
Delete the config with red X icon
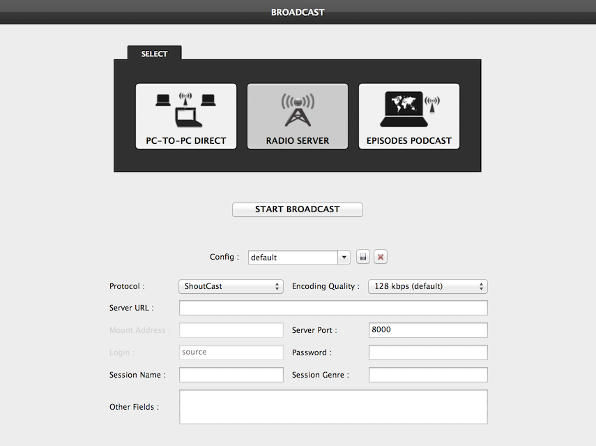click(381, 257)
